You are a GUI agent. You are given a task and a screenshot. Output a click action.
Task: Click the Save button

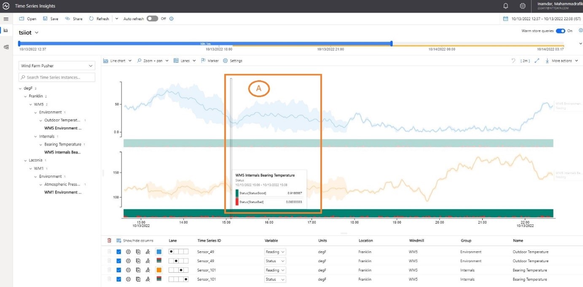51,19
